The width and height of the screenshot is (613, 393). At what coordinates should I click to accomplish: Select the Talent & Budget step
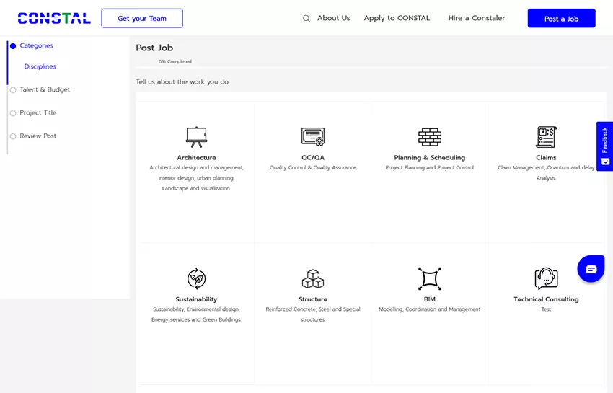tap(45, 90)
